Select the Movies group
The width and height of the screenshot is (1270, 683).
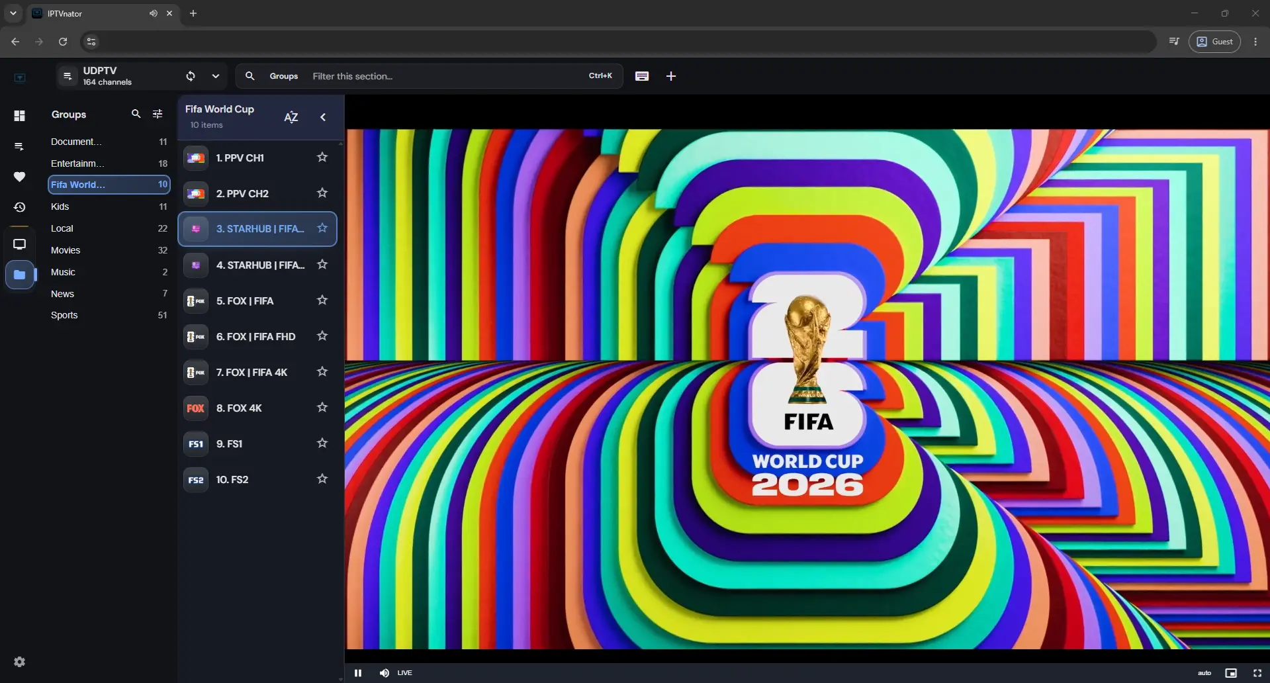pos(109,250)
